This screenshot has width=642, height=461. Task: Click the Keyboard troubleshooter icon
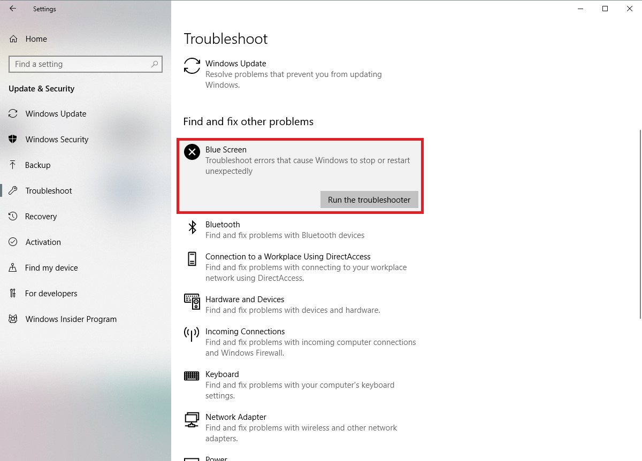(192, 376)
